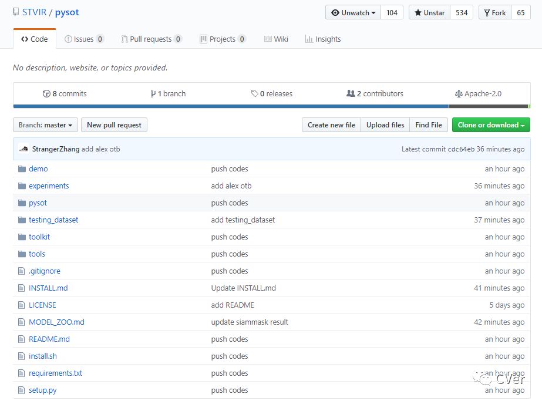Click the releases tag icon

[254, 94]
